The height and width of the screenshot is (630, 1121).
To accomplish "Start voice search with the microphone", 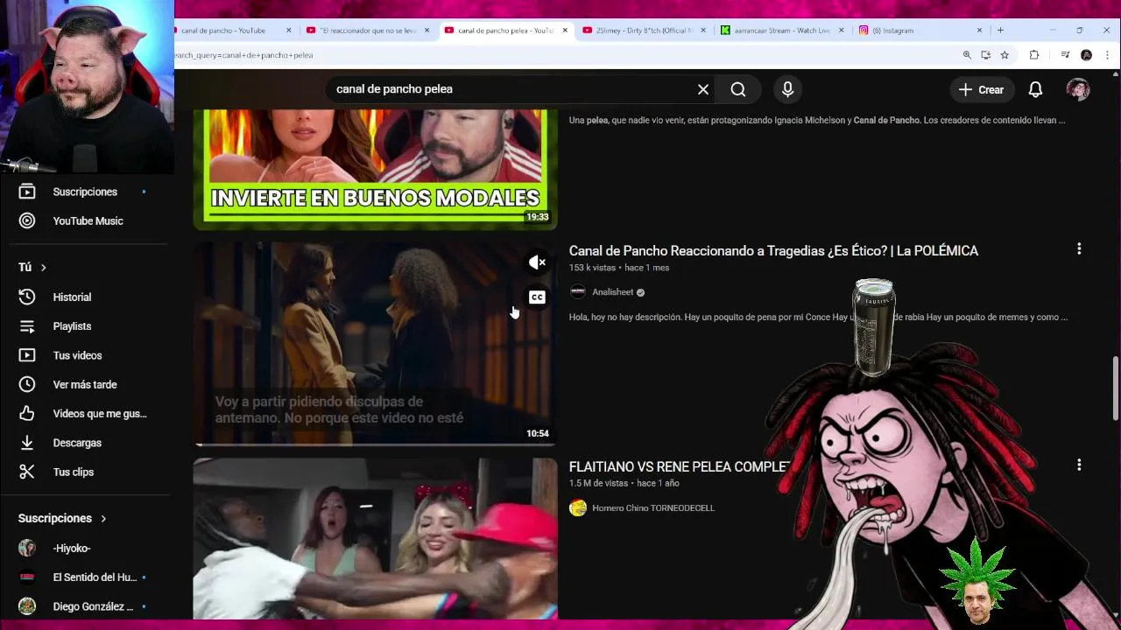I will pos(787,89).
